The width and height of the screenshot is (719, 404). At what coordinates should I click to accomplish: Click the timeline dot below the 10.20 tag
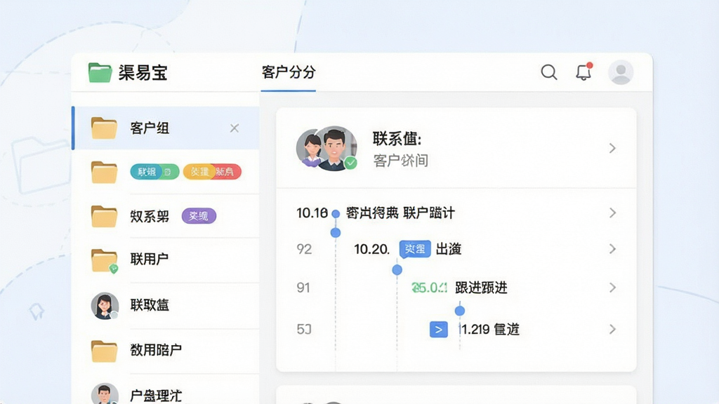[397, 270]
